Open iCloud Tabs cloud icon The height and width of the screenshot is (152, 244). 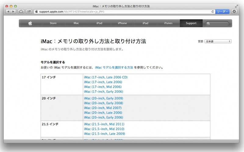coord(21,12)
